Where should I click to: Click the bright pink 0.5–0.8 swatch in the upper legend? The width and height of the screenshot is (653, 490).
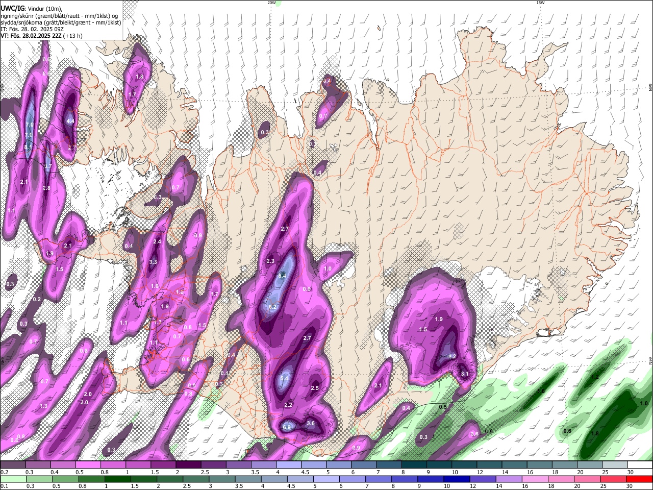click(x=88, y=465)
